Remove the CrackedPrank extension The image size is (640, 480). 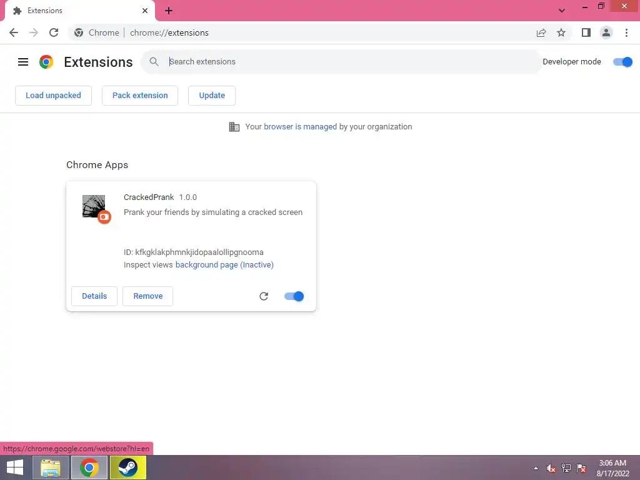(147, 296)
